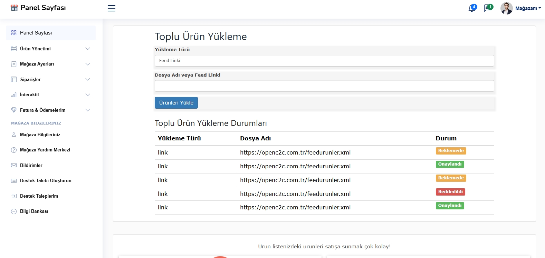Screen dimensions: 545x258
Task: Click the Mağaza Bilgileriniz person icon
Action: click(14, 135)
